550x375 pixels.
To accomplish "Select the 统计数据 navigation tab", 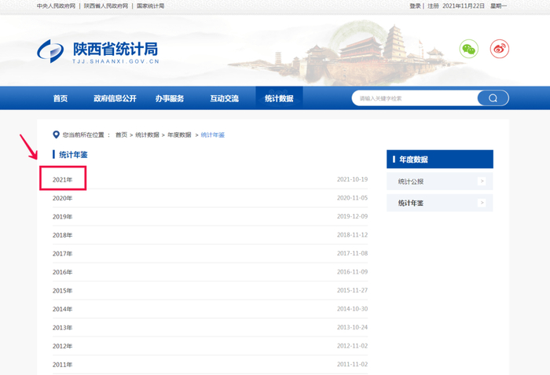I will coord(279,98).
